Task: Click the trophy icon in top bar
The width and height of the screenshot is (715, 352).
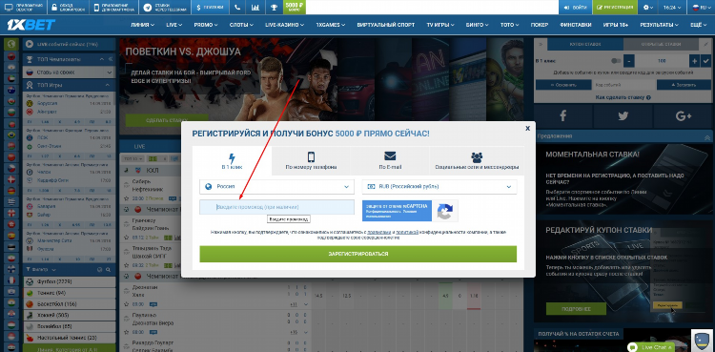Action: pyautogui.click(x=274, y=8)
